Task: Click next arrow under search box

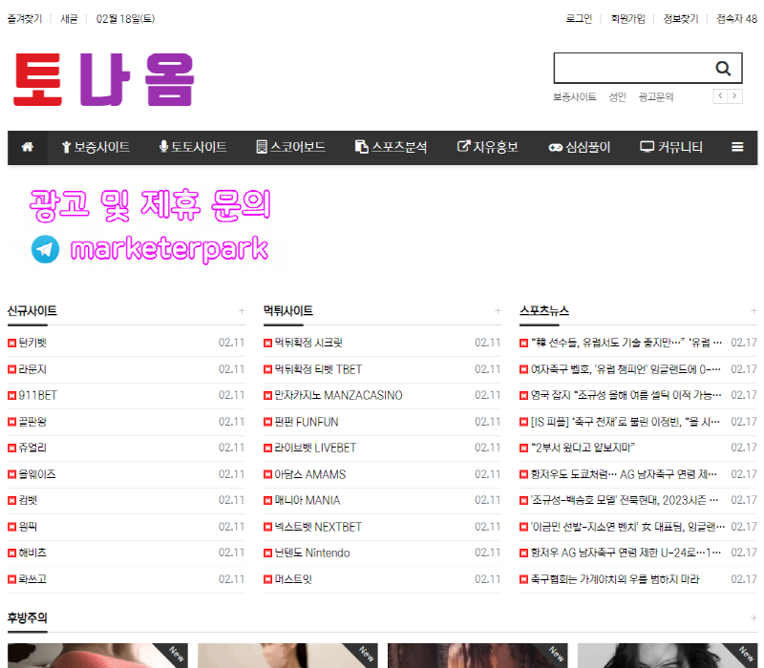Action: [x=735, y=95]
